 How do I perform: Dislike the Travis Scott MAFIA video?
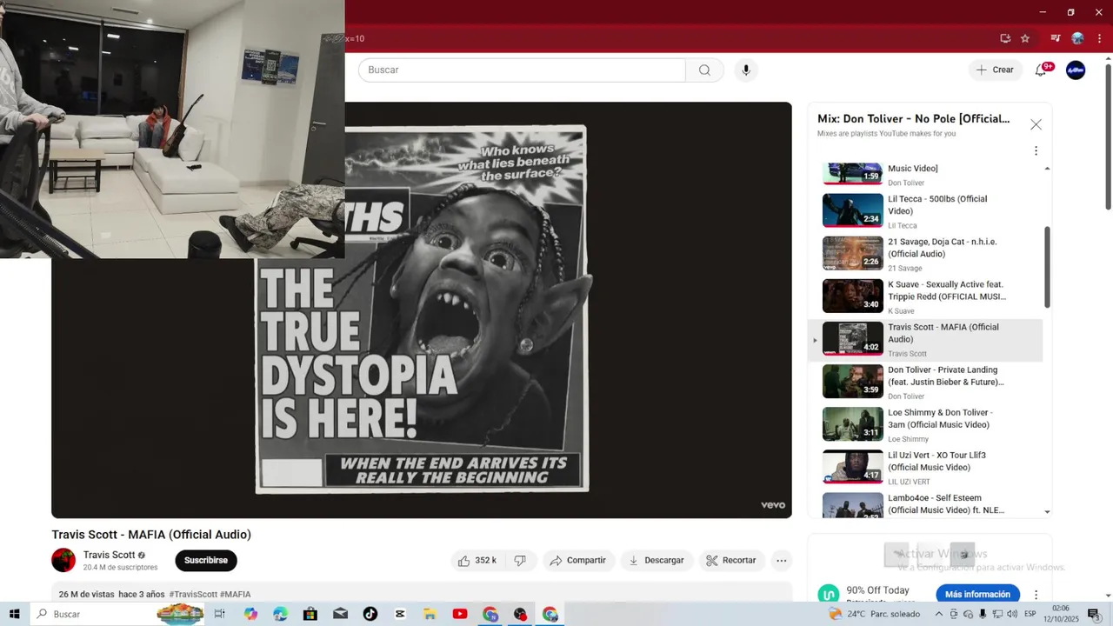tap(520, 561)
